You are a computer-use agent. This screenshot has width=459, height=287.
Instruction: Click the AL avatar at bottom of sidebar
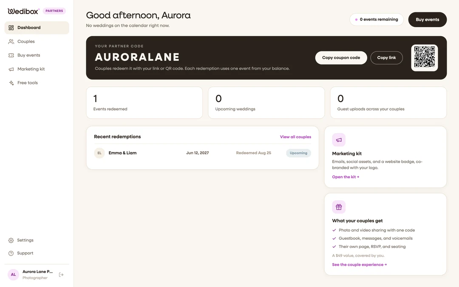[13, 275]
